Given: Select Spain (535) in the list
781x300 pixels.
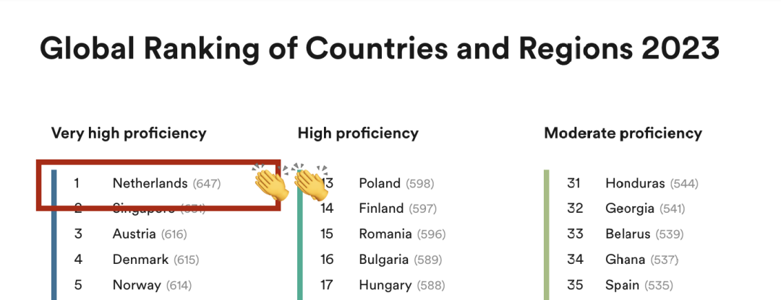Looking at the screenshot, I should pos(639,285).
